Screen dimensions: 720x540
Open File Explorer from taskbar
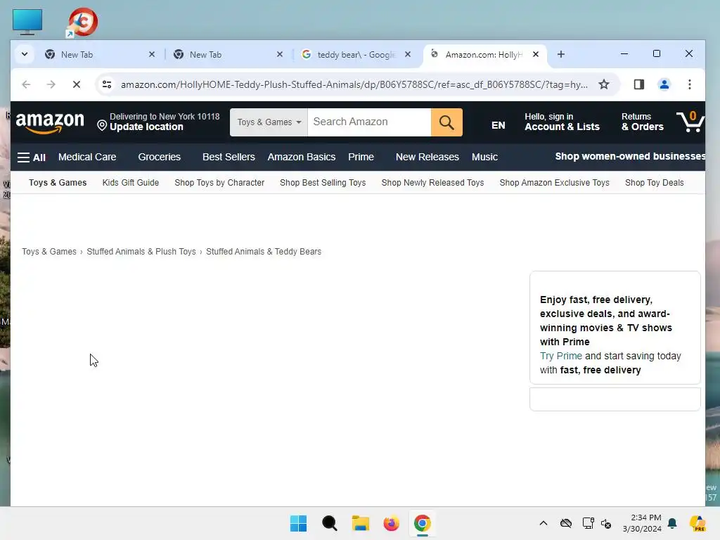point(361,523)
